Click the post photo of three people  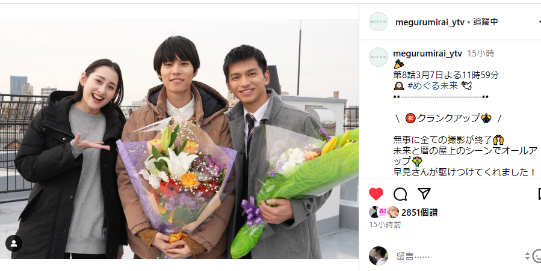pos(179,139)
